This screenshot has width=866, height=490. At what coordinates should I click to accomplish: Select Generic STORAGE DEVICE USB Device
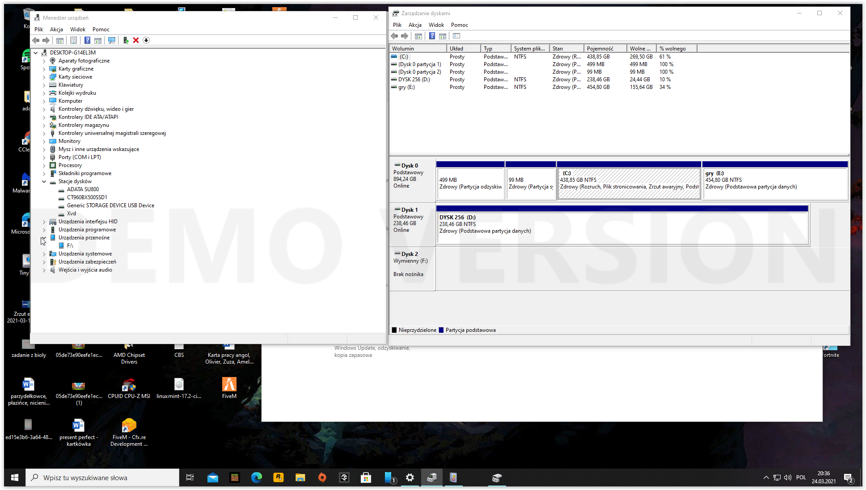click(110, 205)
